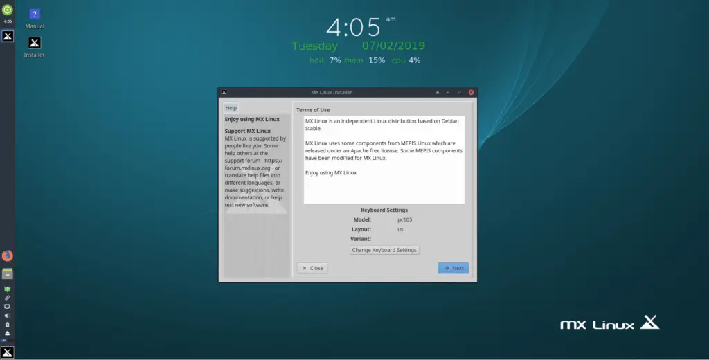Click 'Enjoy using MX Linux' sidebar heading
The width and height of the screenshot is (709, 360).
tap(252, 119)
